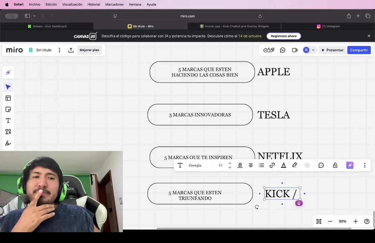Screen dimensions: 375x243
Task: Switch to Stream - Kick Dashboard tab
Action: 47,26
